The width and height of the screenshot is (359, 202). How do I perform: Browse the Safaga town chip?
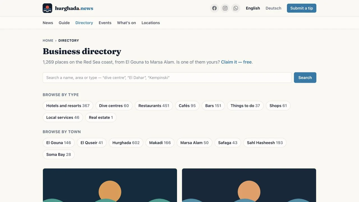228,143
